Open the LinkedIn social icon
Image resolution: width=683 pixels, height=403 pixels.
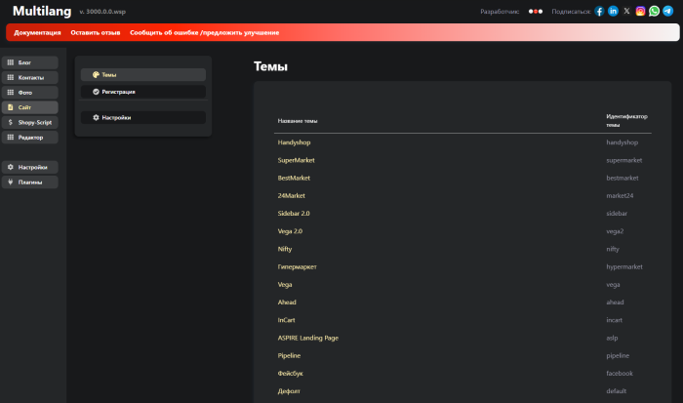pyautogui.click(x=613, y=12)
